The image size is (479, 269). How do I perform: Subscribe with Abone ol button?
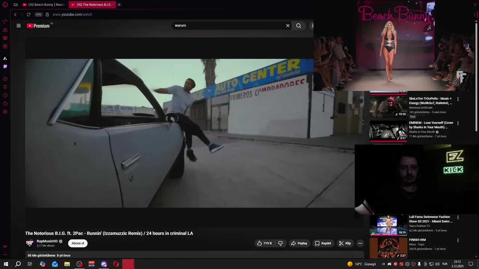[78, 243]
